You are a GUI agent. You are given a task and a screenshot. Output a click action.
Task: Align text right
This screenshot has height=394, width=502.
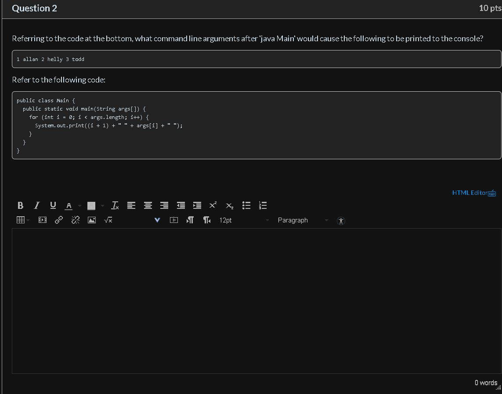pyautogui.click(x=164, y=205)
